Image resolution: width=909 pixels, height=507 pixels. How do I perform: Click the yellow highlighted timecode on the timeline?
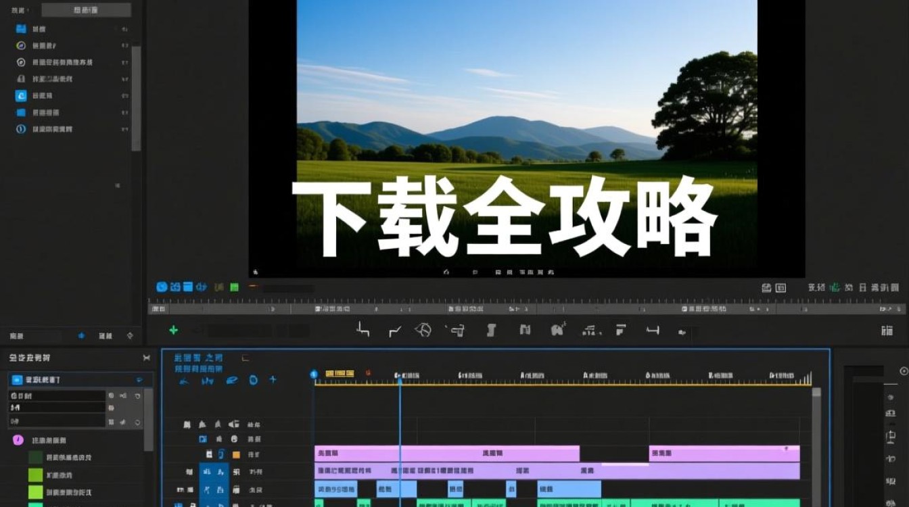coord(340,373)
